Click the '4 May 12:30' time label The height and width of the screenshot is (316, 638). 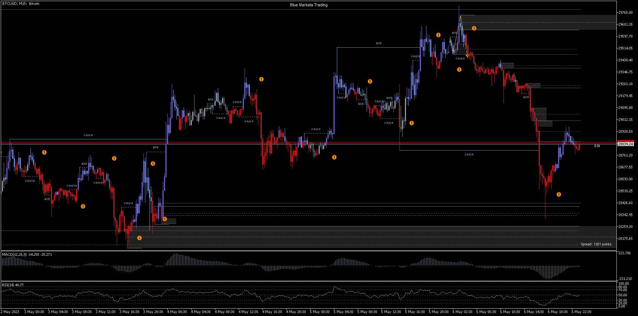tap(248, 312)
